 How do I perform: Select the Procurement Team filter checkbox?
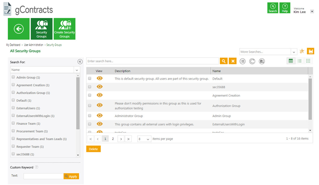click(13, 131)
